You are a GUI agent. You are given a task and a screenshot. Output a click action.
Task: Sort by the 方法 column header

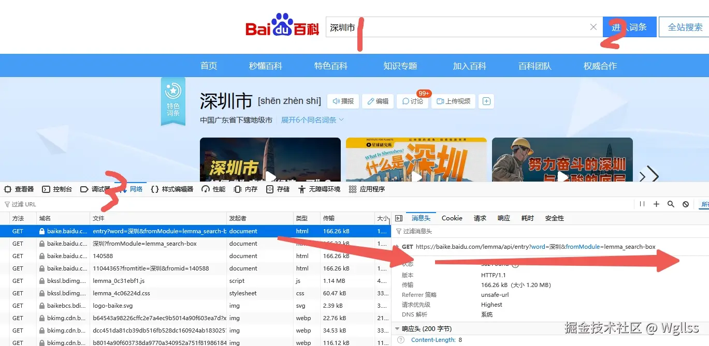coord(23,218)
